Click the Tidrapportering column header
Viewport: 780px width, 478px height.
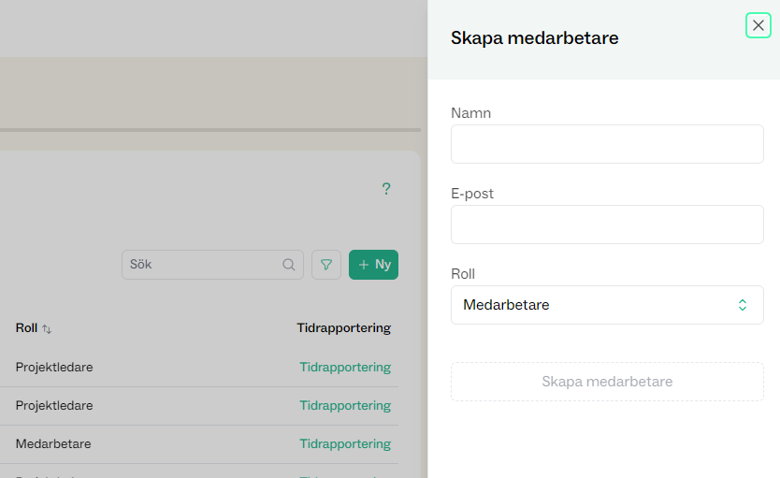(x=344, y=327)
